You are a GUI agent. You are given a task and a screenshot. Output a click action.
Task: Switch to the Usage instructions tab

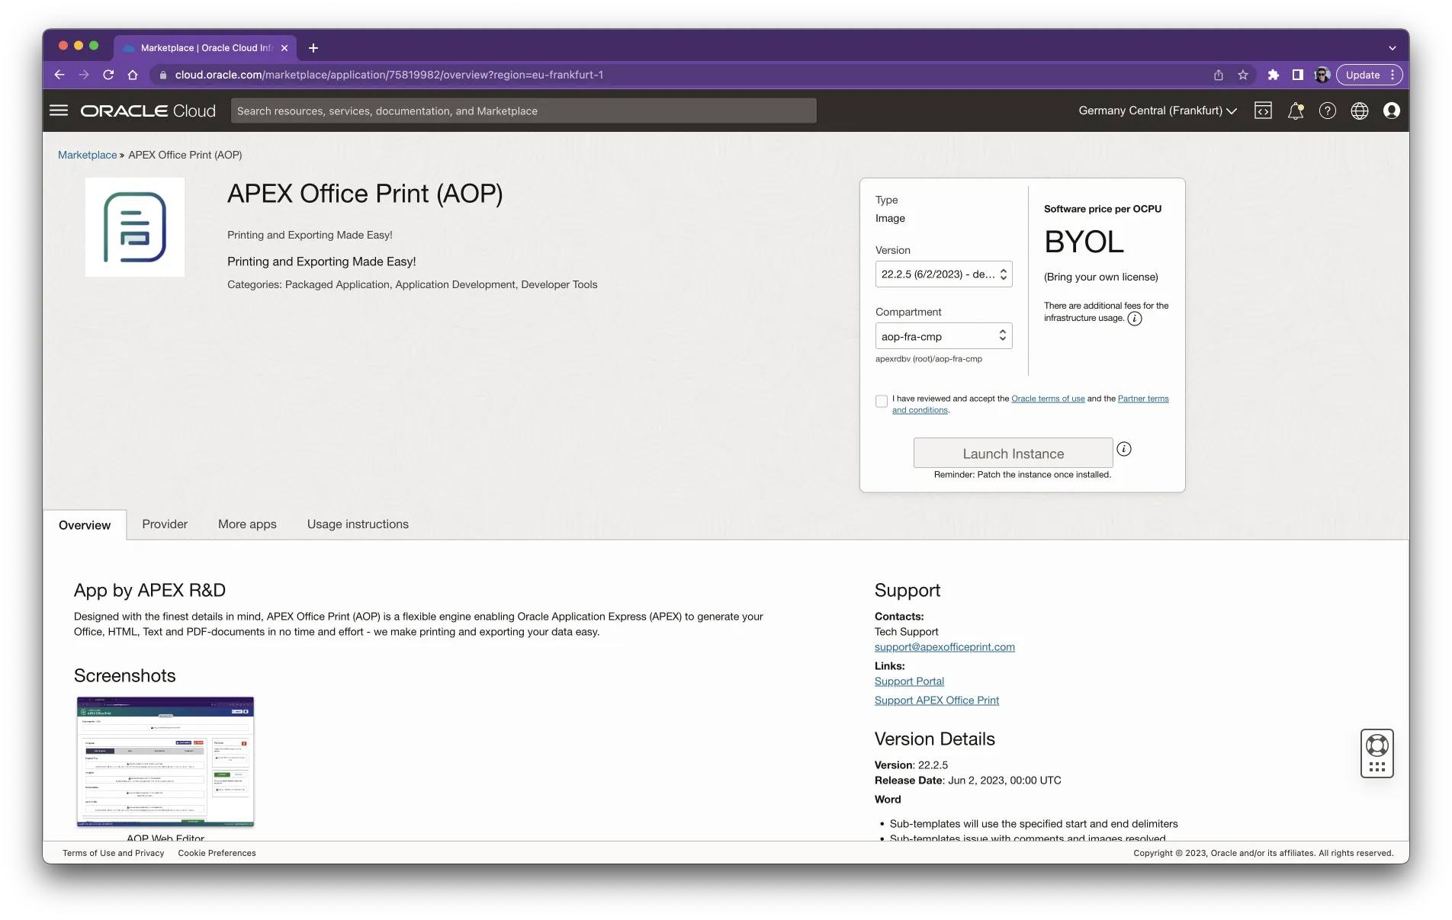[x=358, y=524]
